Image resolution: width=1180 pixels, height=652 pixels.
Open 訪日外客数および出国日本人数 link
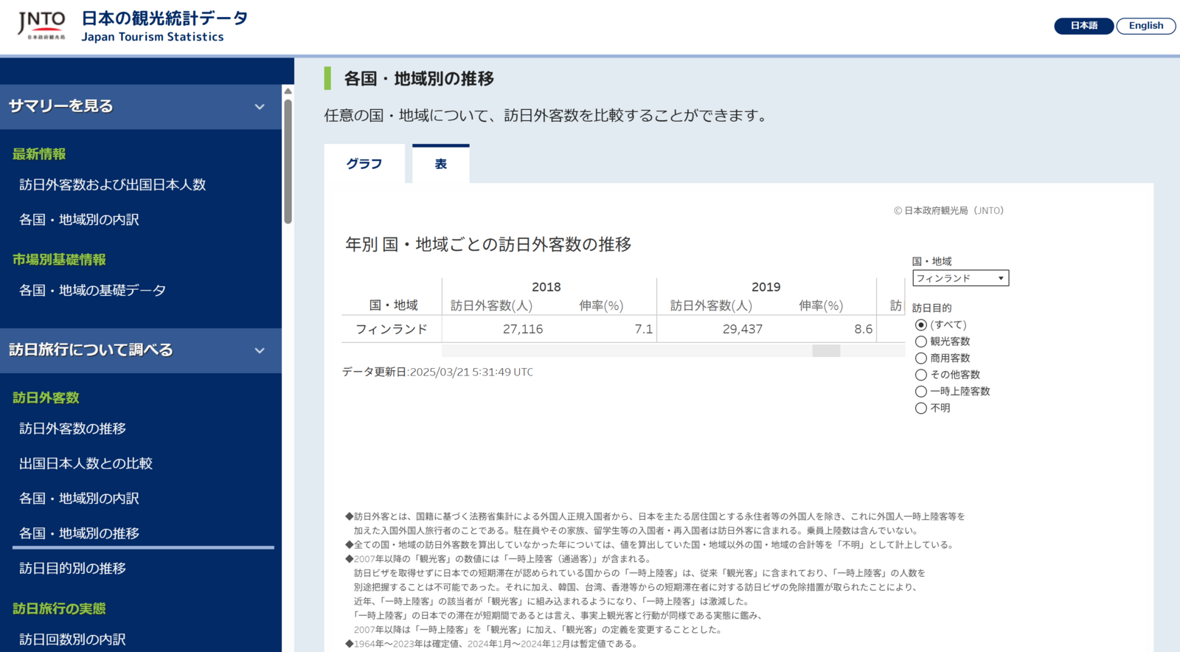pyautogui.click(x=112, y=184)
